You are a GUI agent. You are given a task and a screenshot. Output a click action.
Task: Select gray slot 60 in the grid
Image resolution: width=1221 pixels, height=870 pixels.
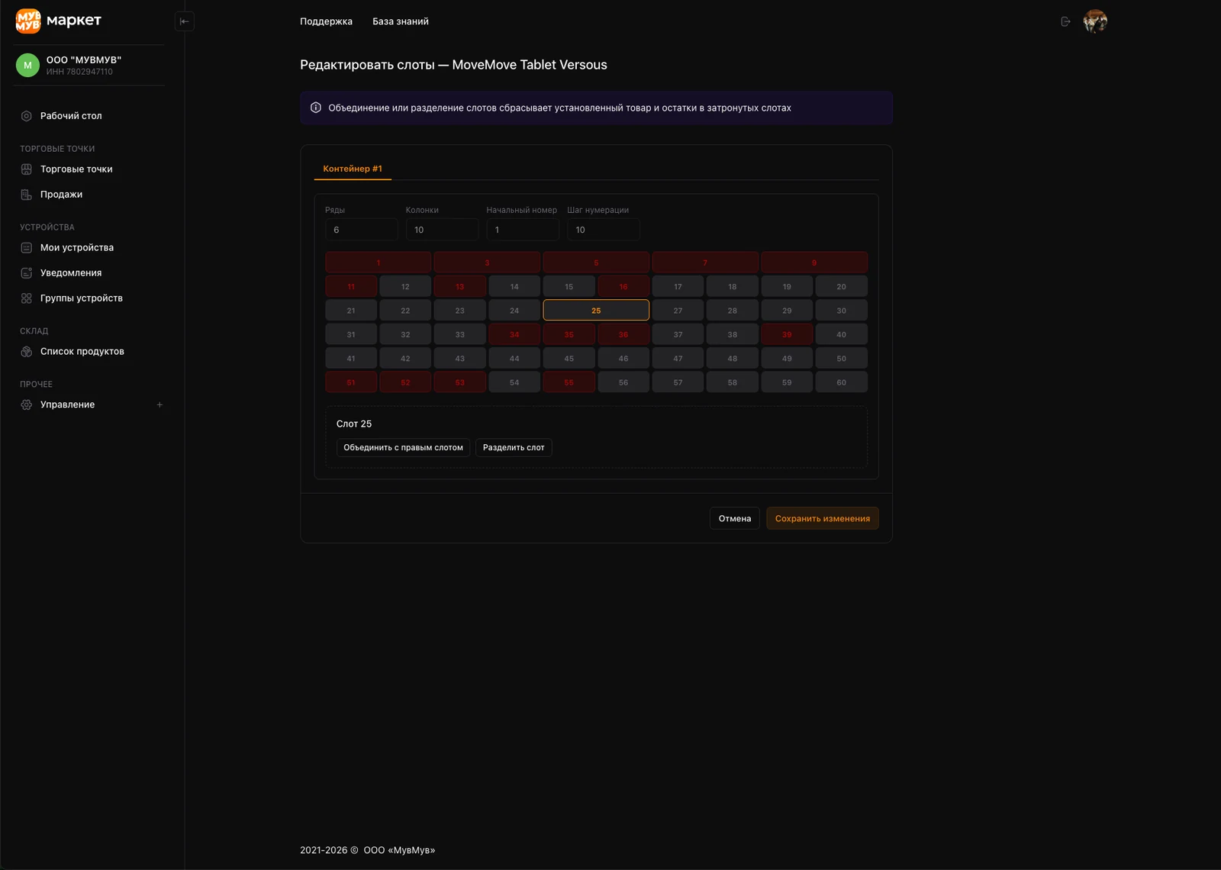pyautogui.click(x=842, y=382)
